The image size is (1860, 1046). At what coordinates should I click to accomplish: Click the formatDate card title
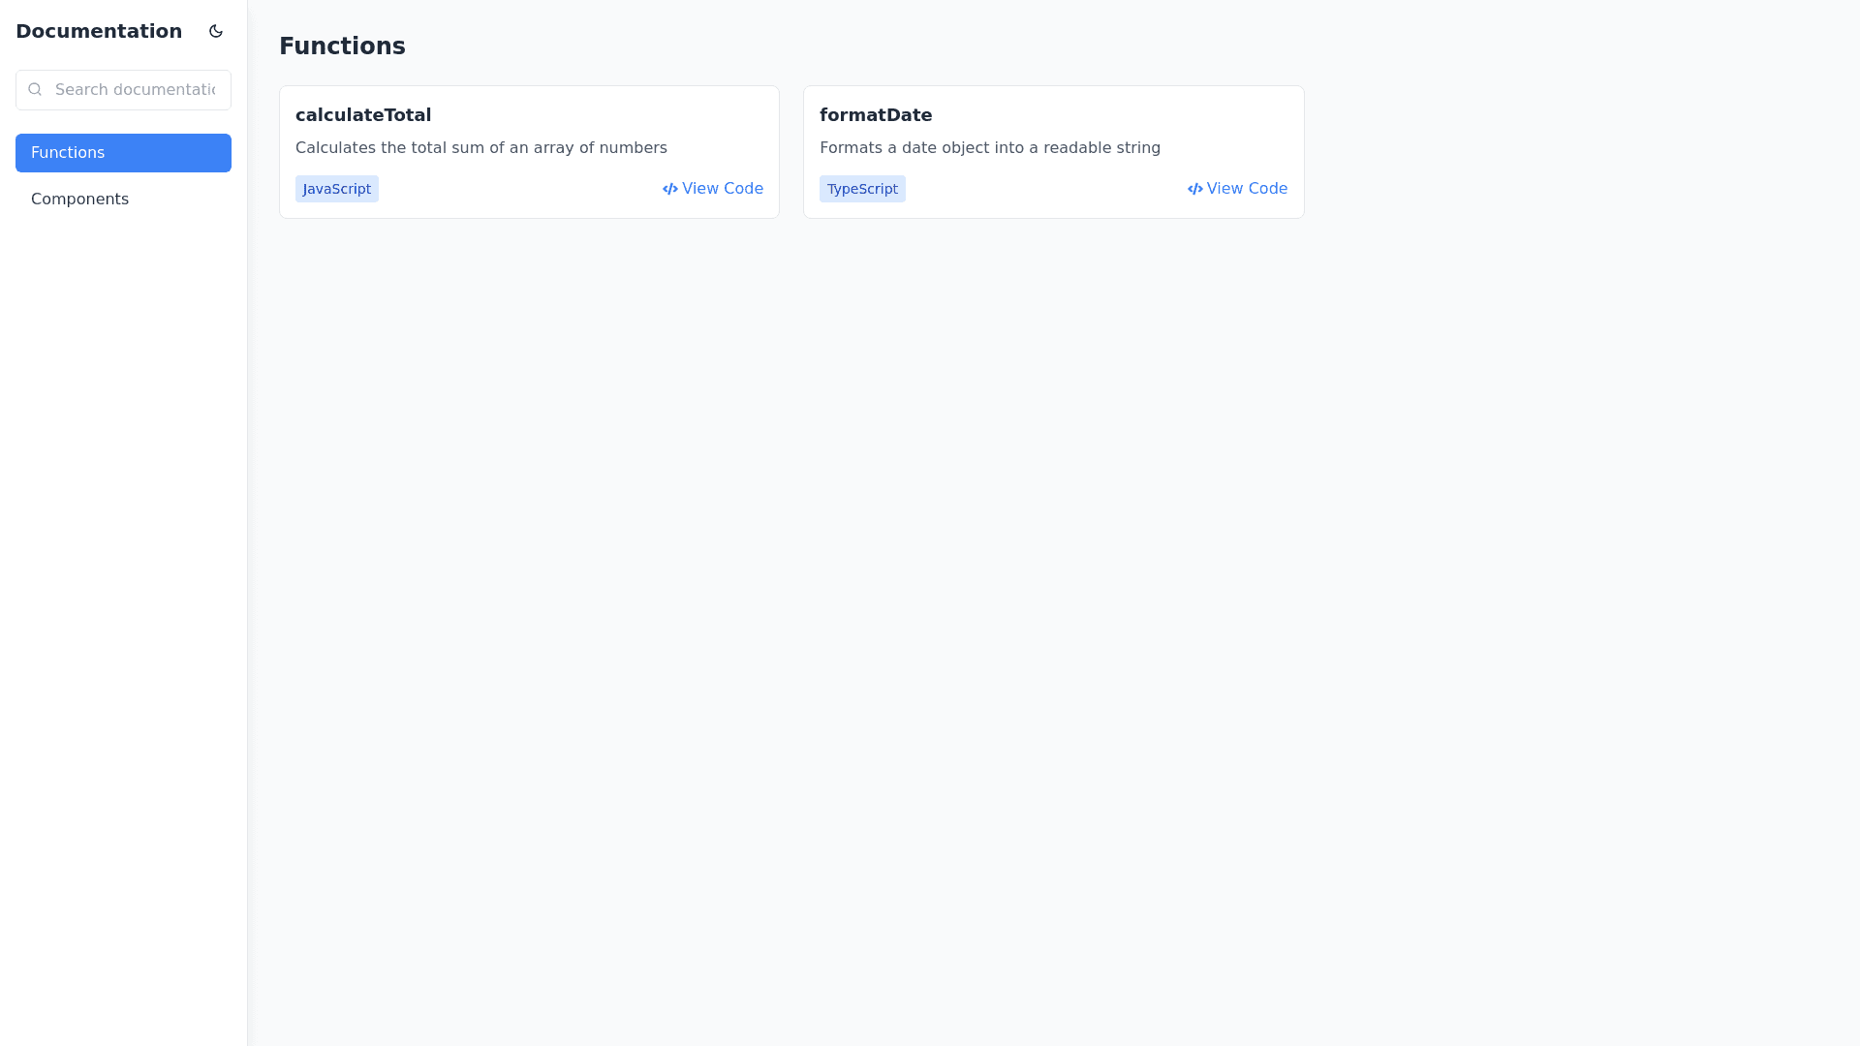[x=876, y=115]
